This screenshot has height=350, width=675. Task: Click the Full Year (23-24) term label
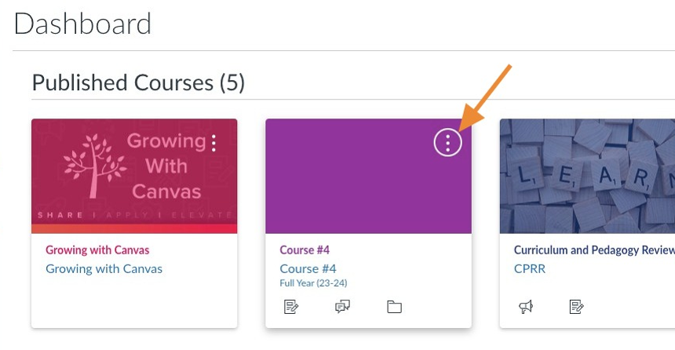point(313,283)
